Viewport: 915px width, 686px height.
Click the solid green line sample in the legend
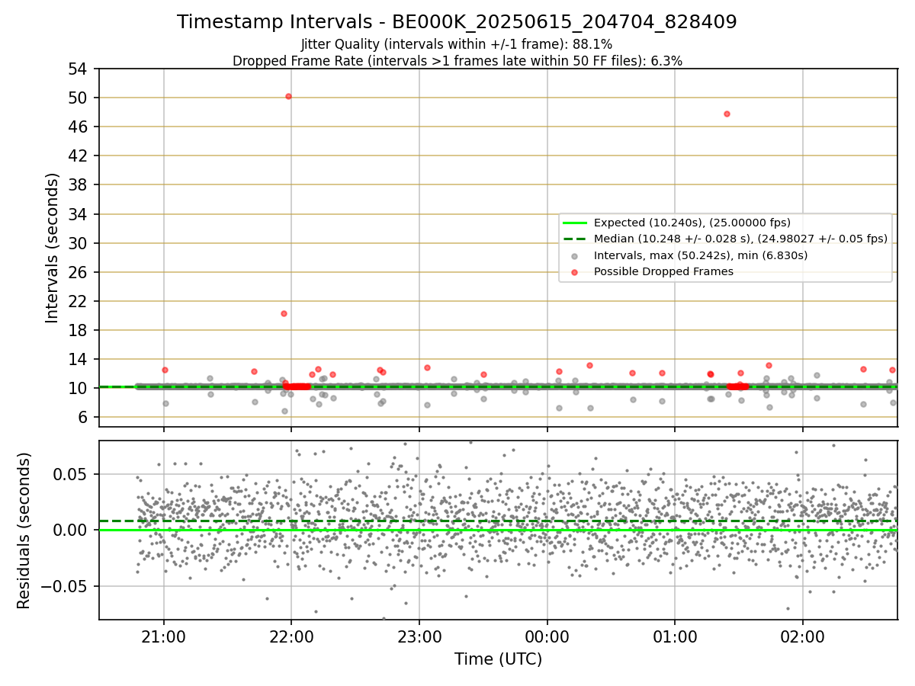[575, 223]
